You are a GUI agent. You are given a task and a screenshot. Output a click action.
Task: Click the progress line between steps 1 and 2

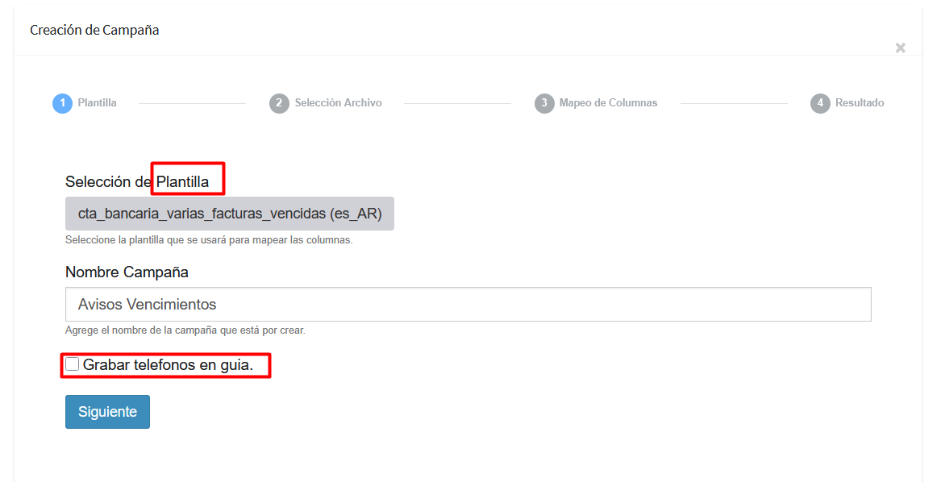coord(192,103)
